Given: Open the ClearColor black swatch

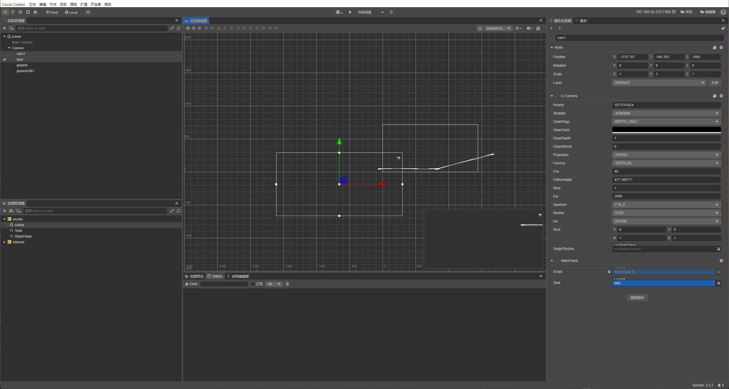Looking at the screenshot, I should click(666, 130).
